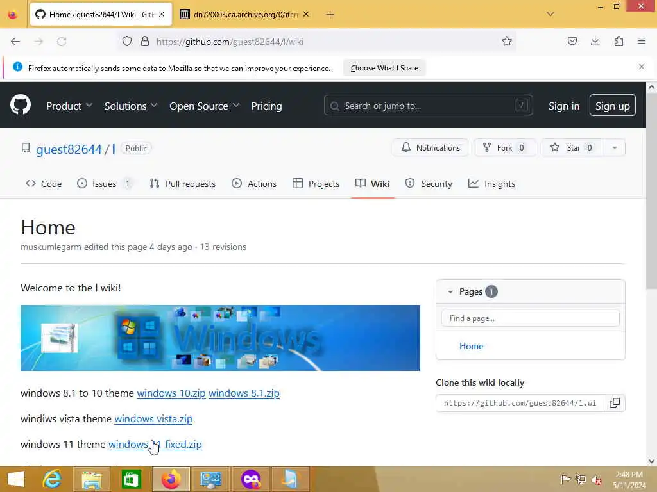Switch to the Pull requests tab
Viewport: 657px width, 492px height.
[183, 184]
